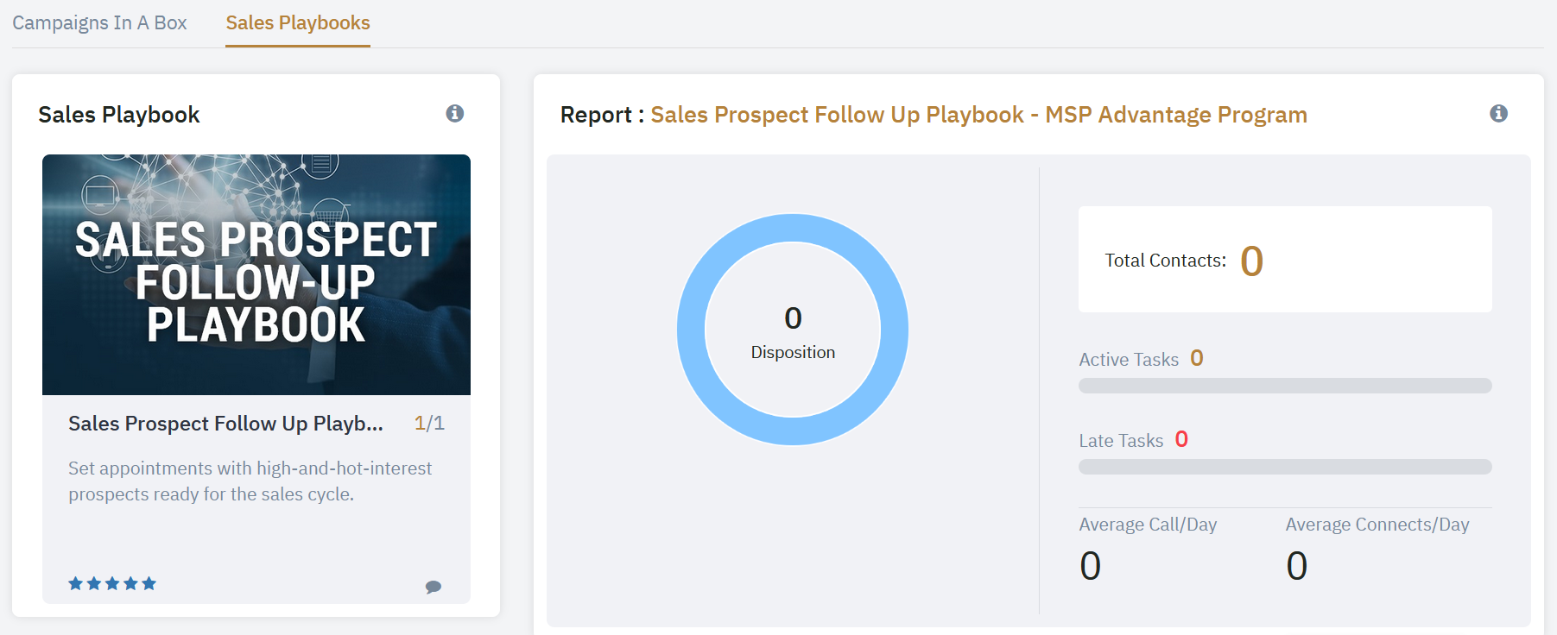Click the playbook description text
This screenshot has height=635, width=1557.
(x=250, y=481)
